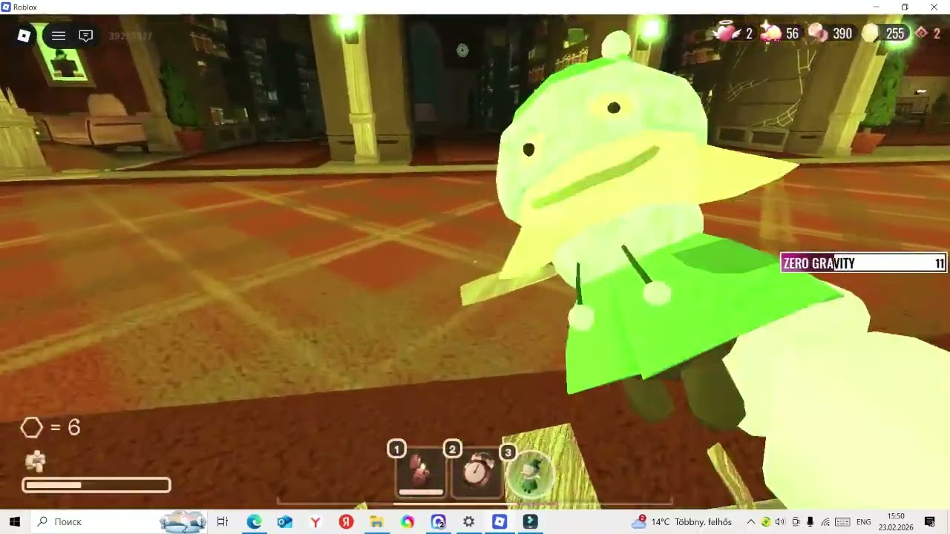Open Windows Settings gear on taskbar

pyautogui.click(x=468, y=521)
